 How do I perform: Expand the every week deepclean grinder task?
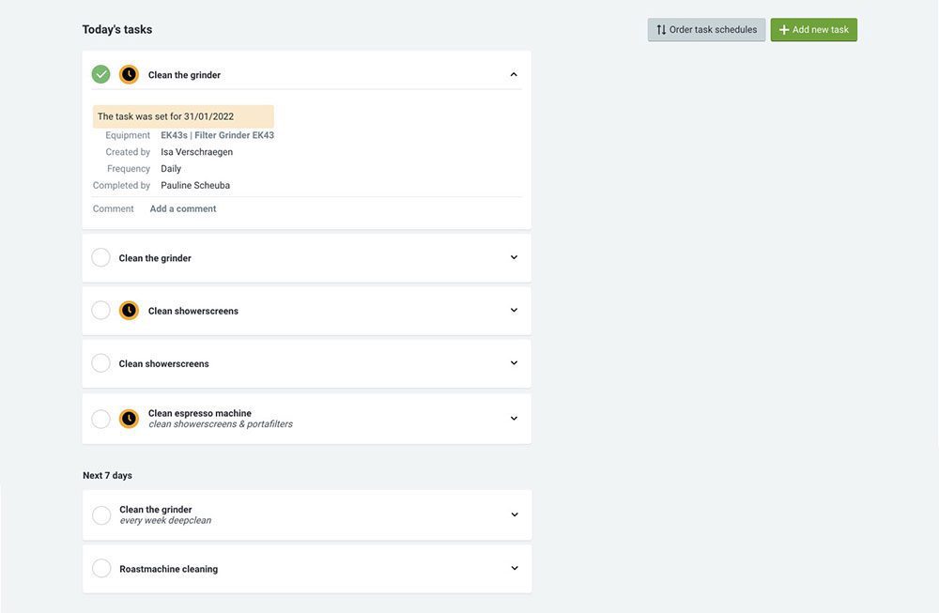[515, 515]
